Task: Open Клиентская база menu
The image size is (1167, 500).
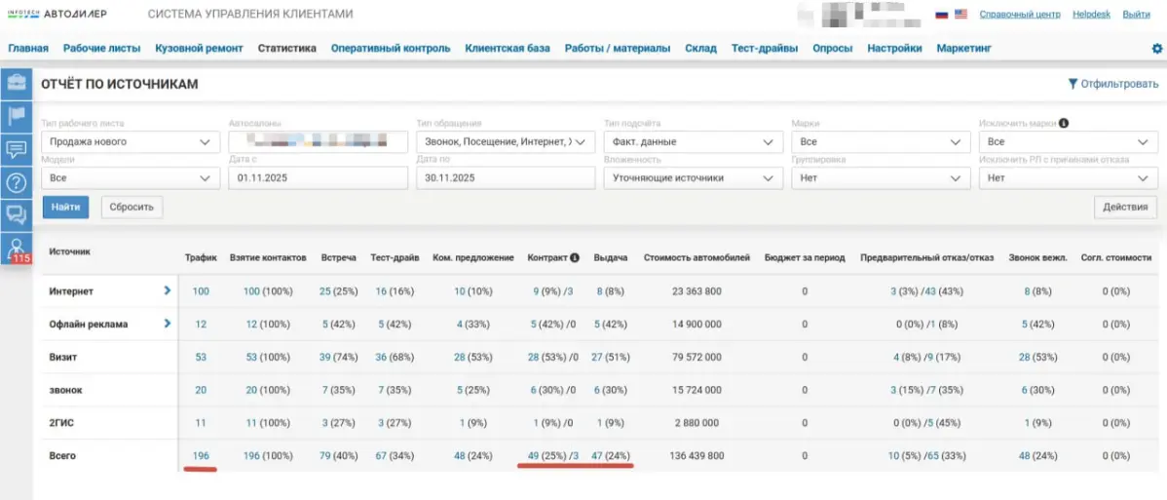Action: coord(508,49)
